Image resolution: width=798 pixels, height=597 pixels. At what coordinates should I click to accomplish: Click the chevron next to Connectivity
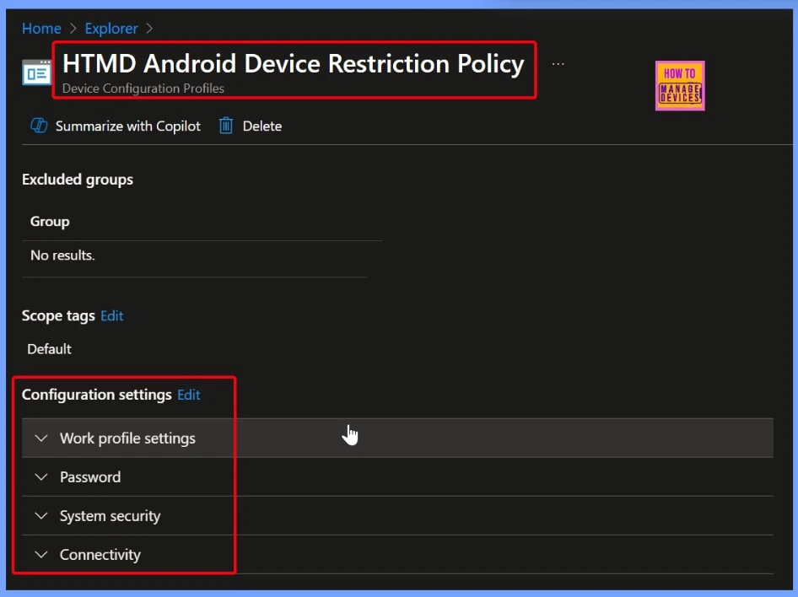click(41, 554)
